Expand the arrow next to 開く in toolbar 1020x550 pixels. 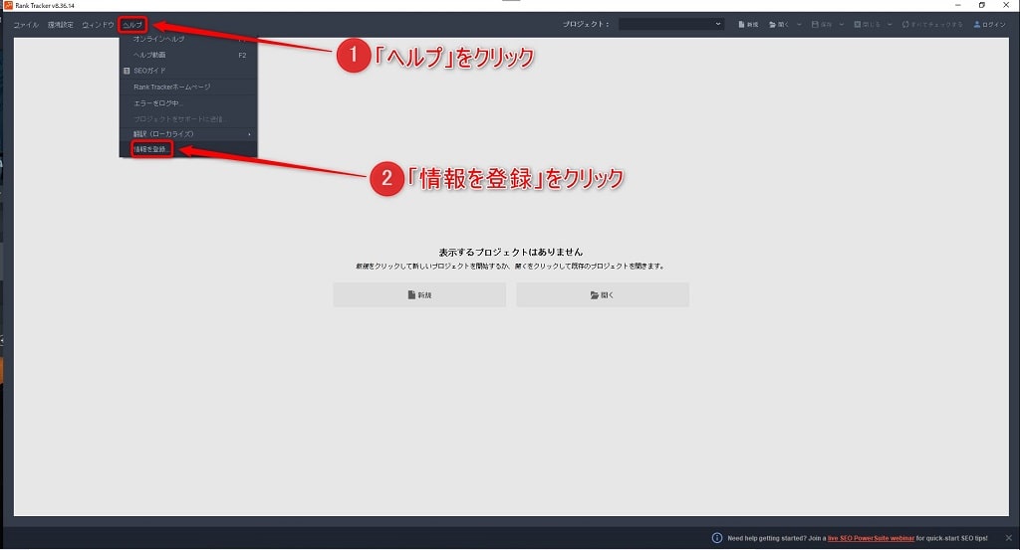click(x=798, y=24)
